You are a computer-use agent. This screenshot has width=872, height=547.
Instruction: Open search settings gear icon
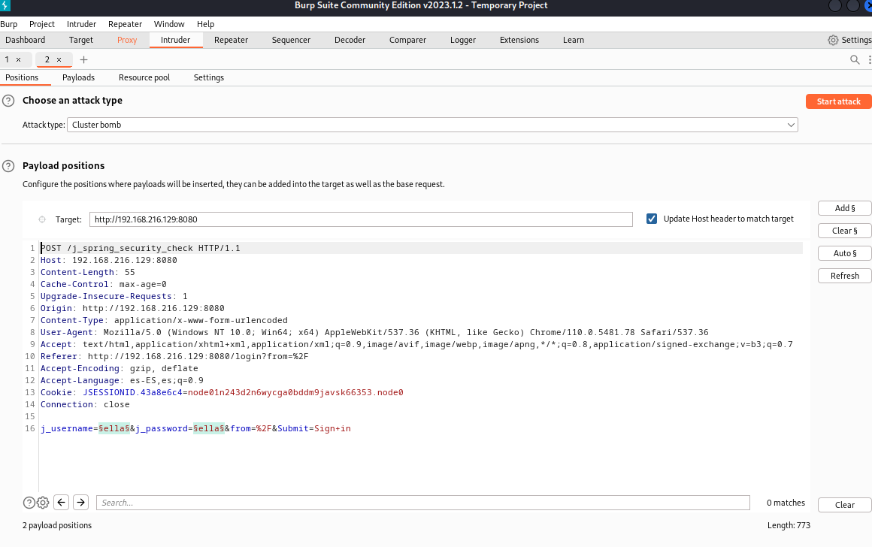click(43, 503)
